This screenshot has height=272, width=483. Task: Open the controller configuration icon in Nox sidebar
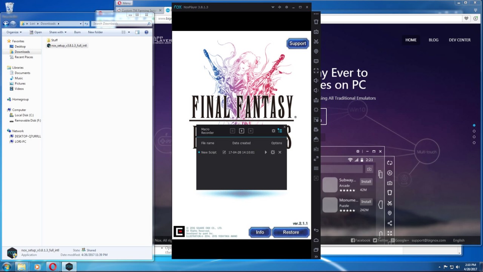[316, 149]
